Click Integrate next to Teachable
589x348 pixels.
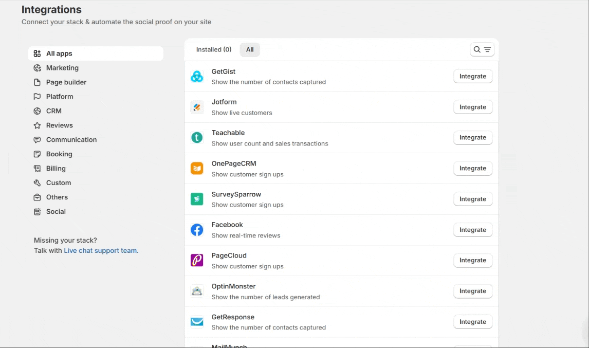pos(472,138)
